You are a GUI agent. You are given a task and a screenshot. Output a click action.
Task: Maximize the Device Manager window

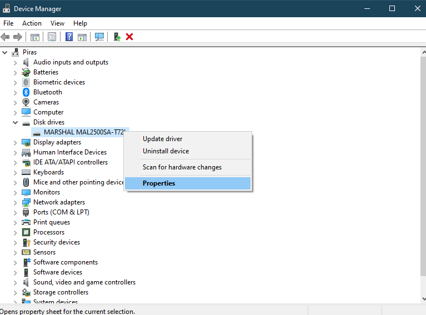[x=392, y=8]
